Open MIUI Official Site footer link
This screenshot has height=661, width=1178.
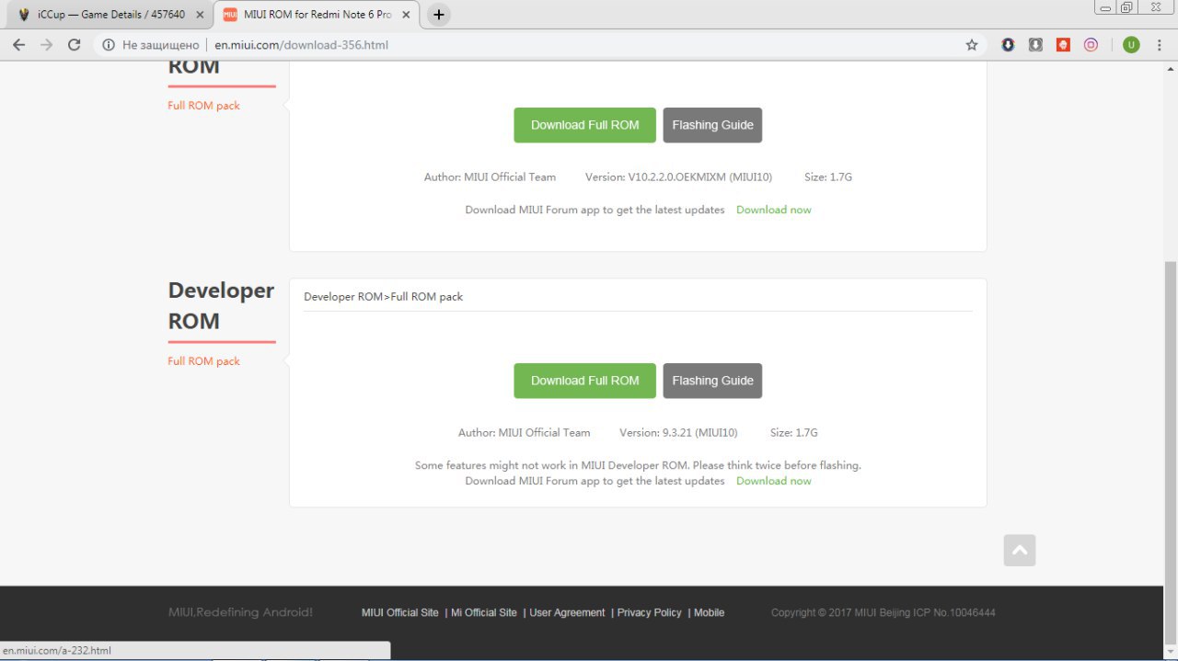tap(399, 612)
